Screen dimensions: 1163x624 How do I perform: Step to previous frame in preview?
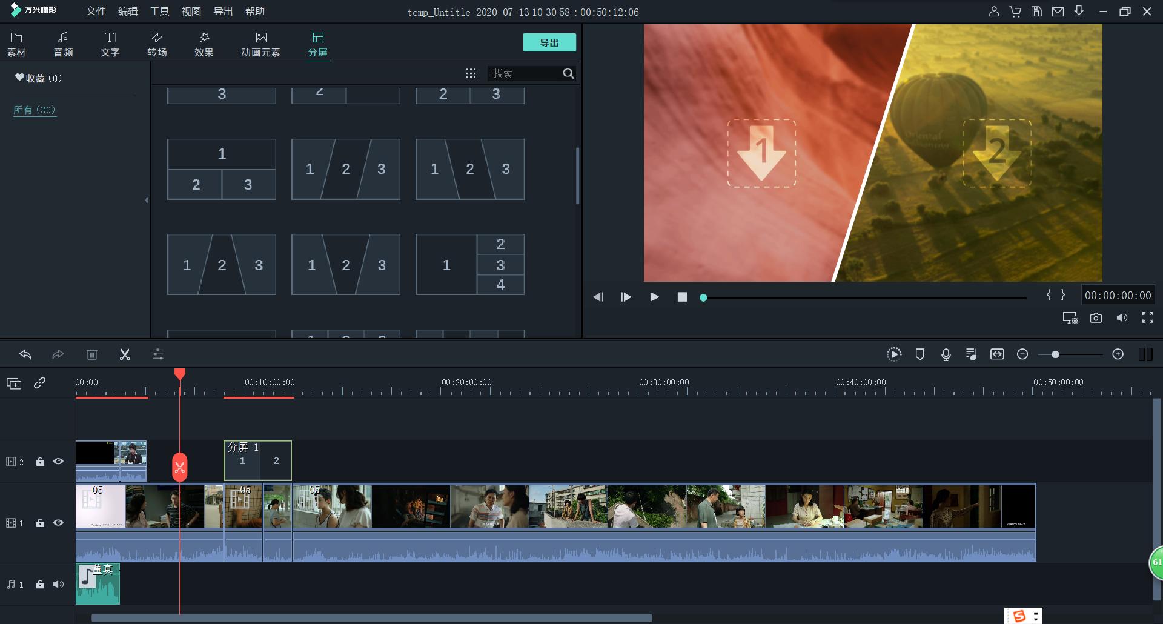[598, 297]
